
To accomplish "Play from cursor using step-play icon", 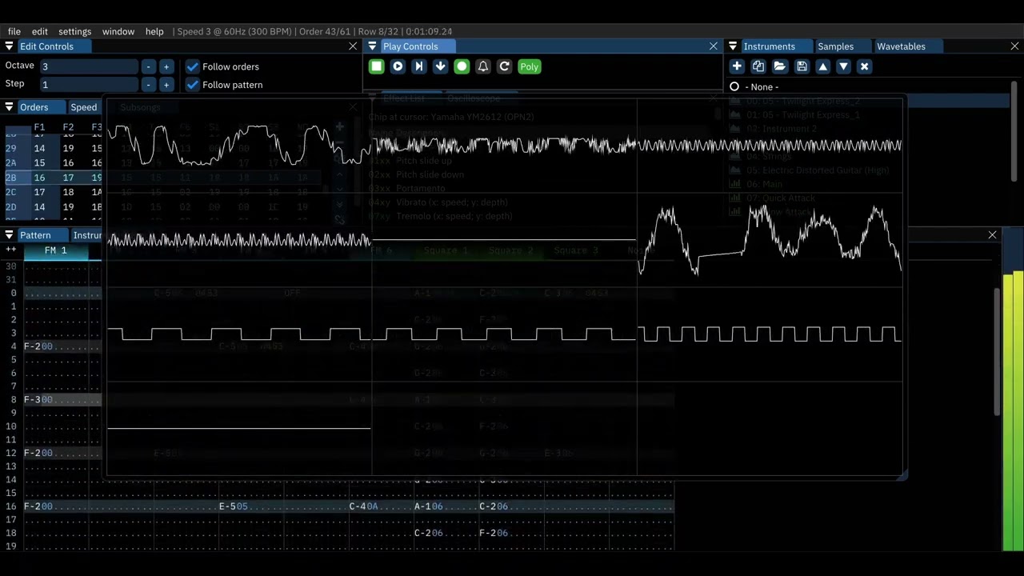I will 419,66.
